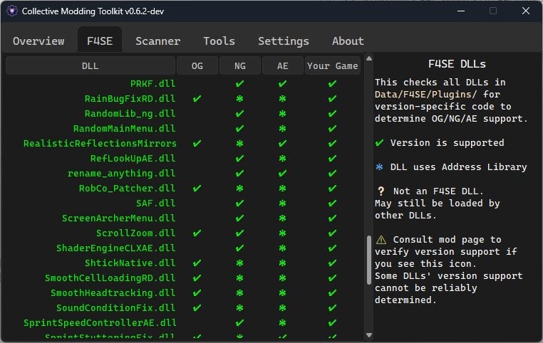Viewport: 543px width, 343px height.
Task: Select SmoothCellLoadingRD.dll entry
Action: click(110, 278)
